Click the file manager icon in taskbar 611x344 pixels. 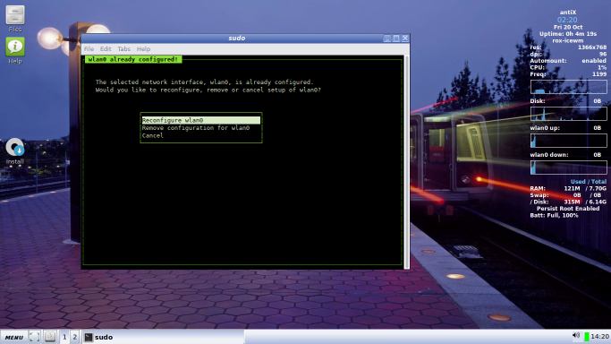[50, 337]
